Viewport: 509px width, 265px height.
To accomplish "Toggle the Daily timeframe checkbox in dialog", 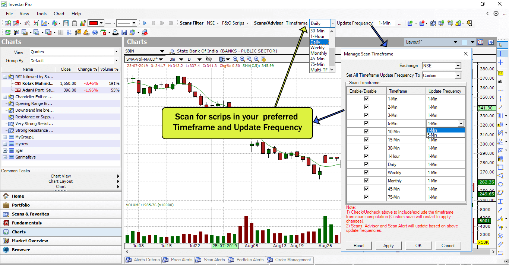I will tap(366, 164).
